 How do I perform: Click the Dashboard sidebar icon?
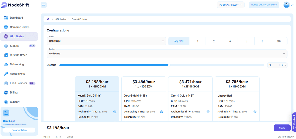click(6, 18)
